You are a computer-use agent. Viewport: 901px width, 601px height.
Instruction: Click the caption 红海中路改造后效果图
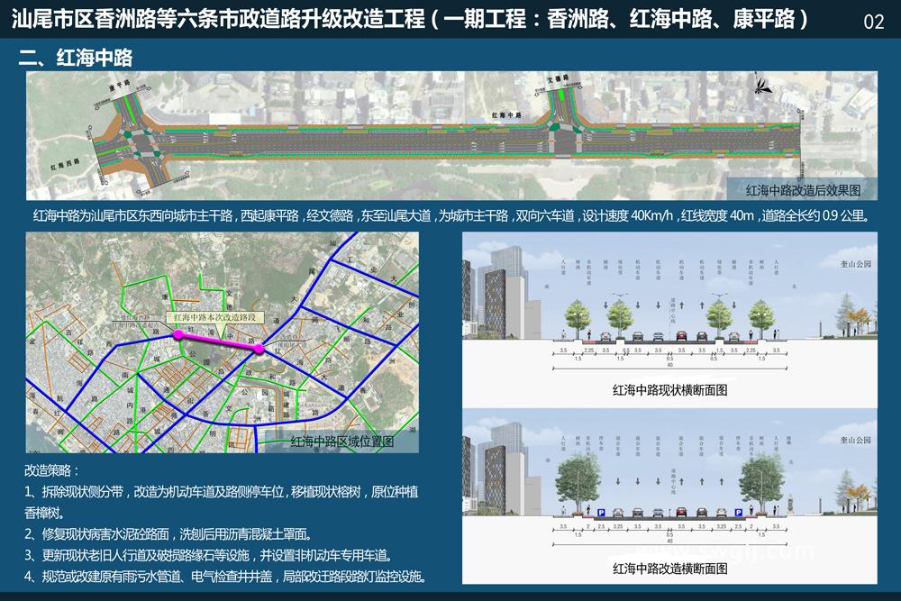coord(804,190)
